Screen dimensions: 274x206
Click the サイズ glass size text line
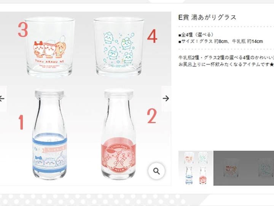pyautogui.click(x=221, y=41)
